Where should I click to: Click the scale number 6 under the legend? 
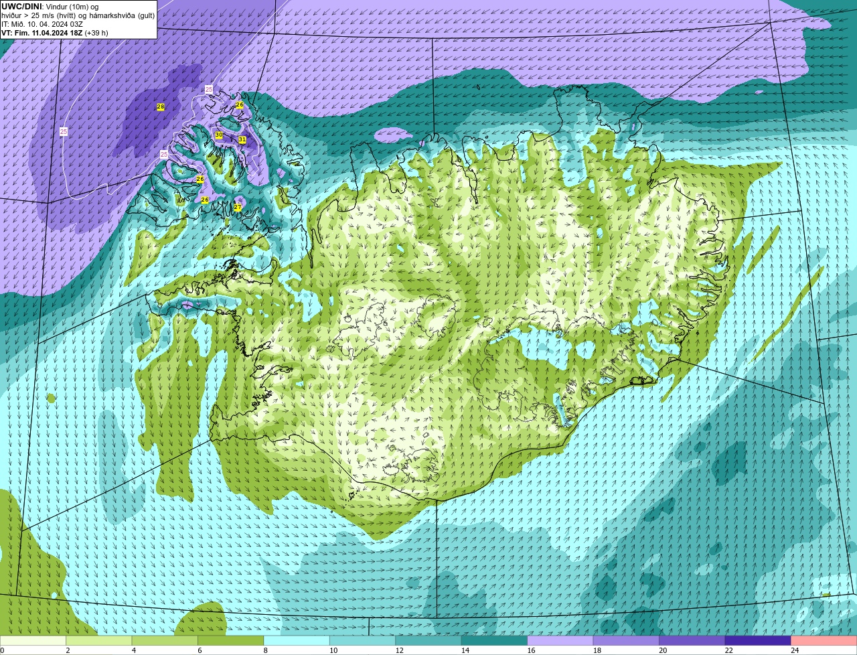200,650
